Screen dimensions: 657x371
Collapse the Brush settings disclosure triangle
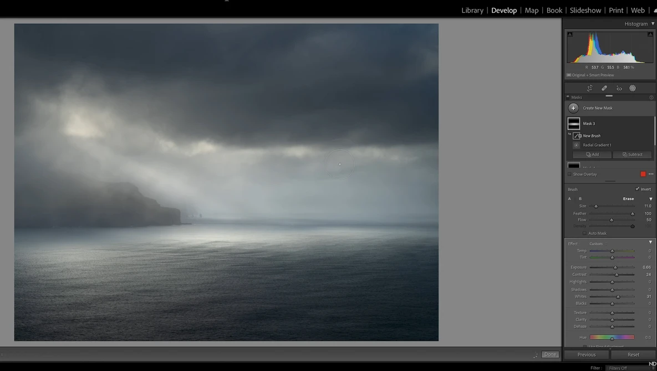tap(651, 199)
